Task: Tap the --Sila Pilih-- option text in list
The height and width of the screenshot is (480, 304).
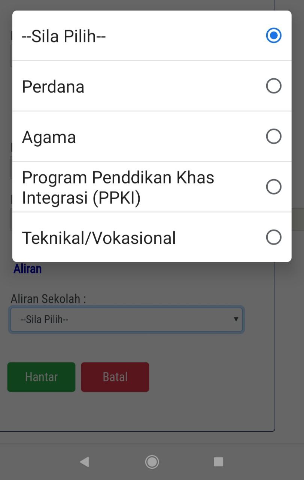Action: [x=64, y=36]
